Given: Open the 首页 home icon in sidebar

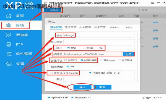Looking at the screenshot, I should coord(9,16).
